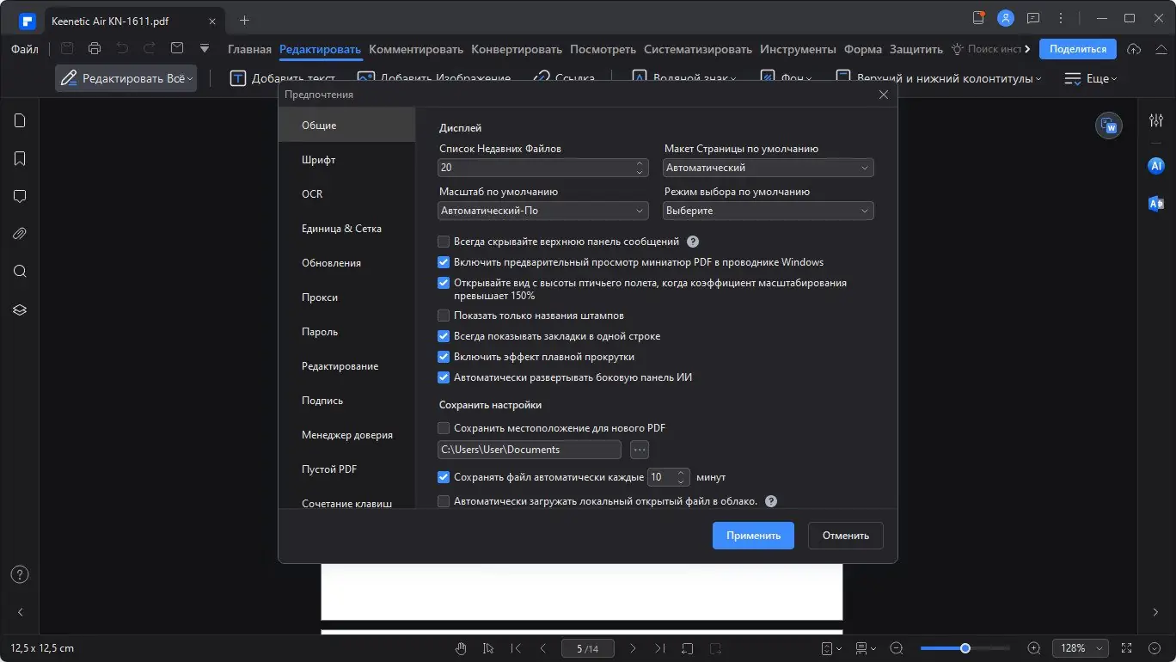Open 'Режим выбора по умолчанию' dropdown
Image resolution: width=1176 pixels, height=662 pixels.
click(769, 211)
